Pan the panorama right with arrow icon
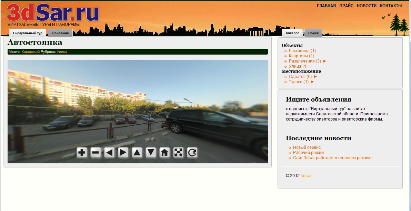 click(123, 153)
